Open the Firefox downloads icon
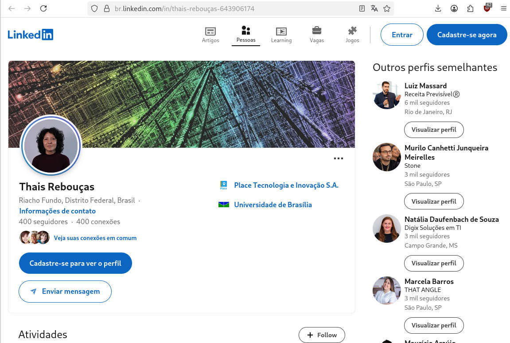This screenshot has width=510, height=343. point(438,8)
